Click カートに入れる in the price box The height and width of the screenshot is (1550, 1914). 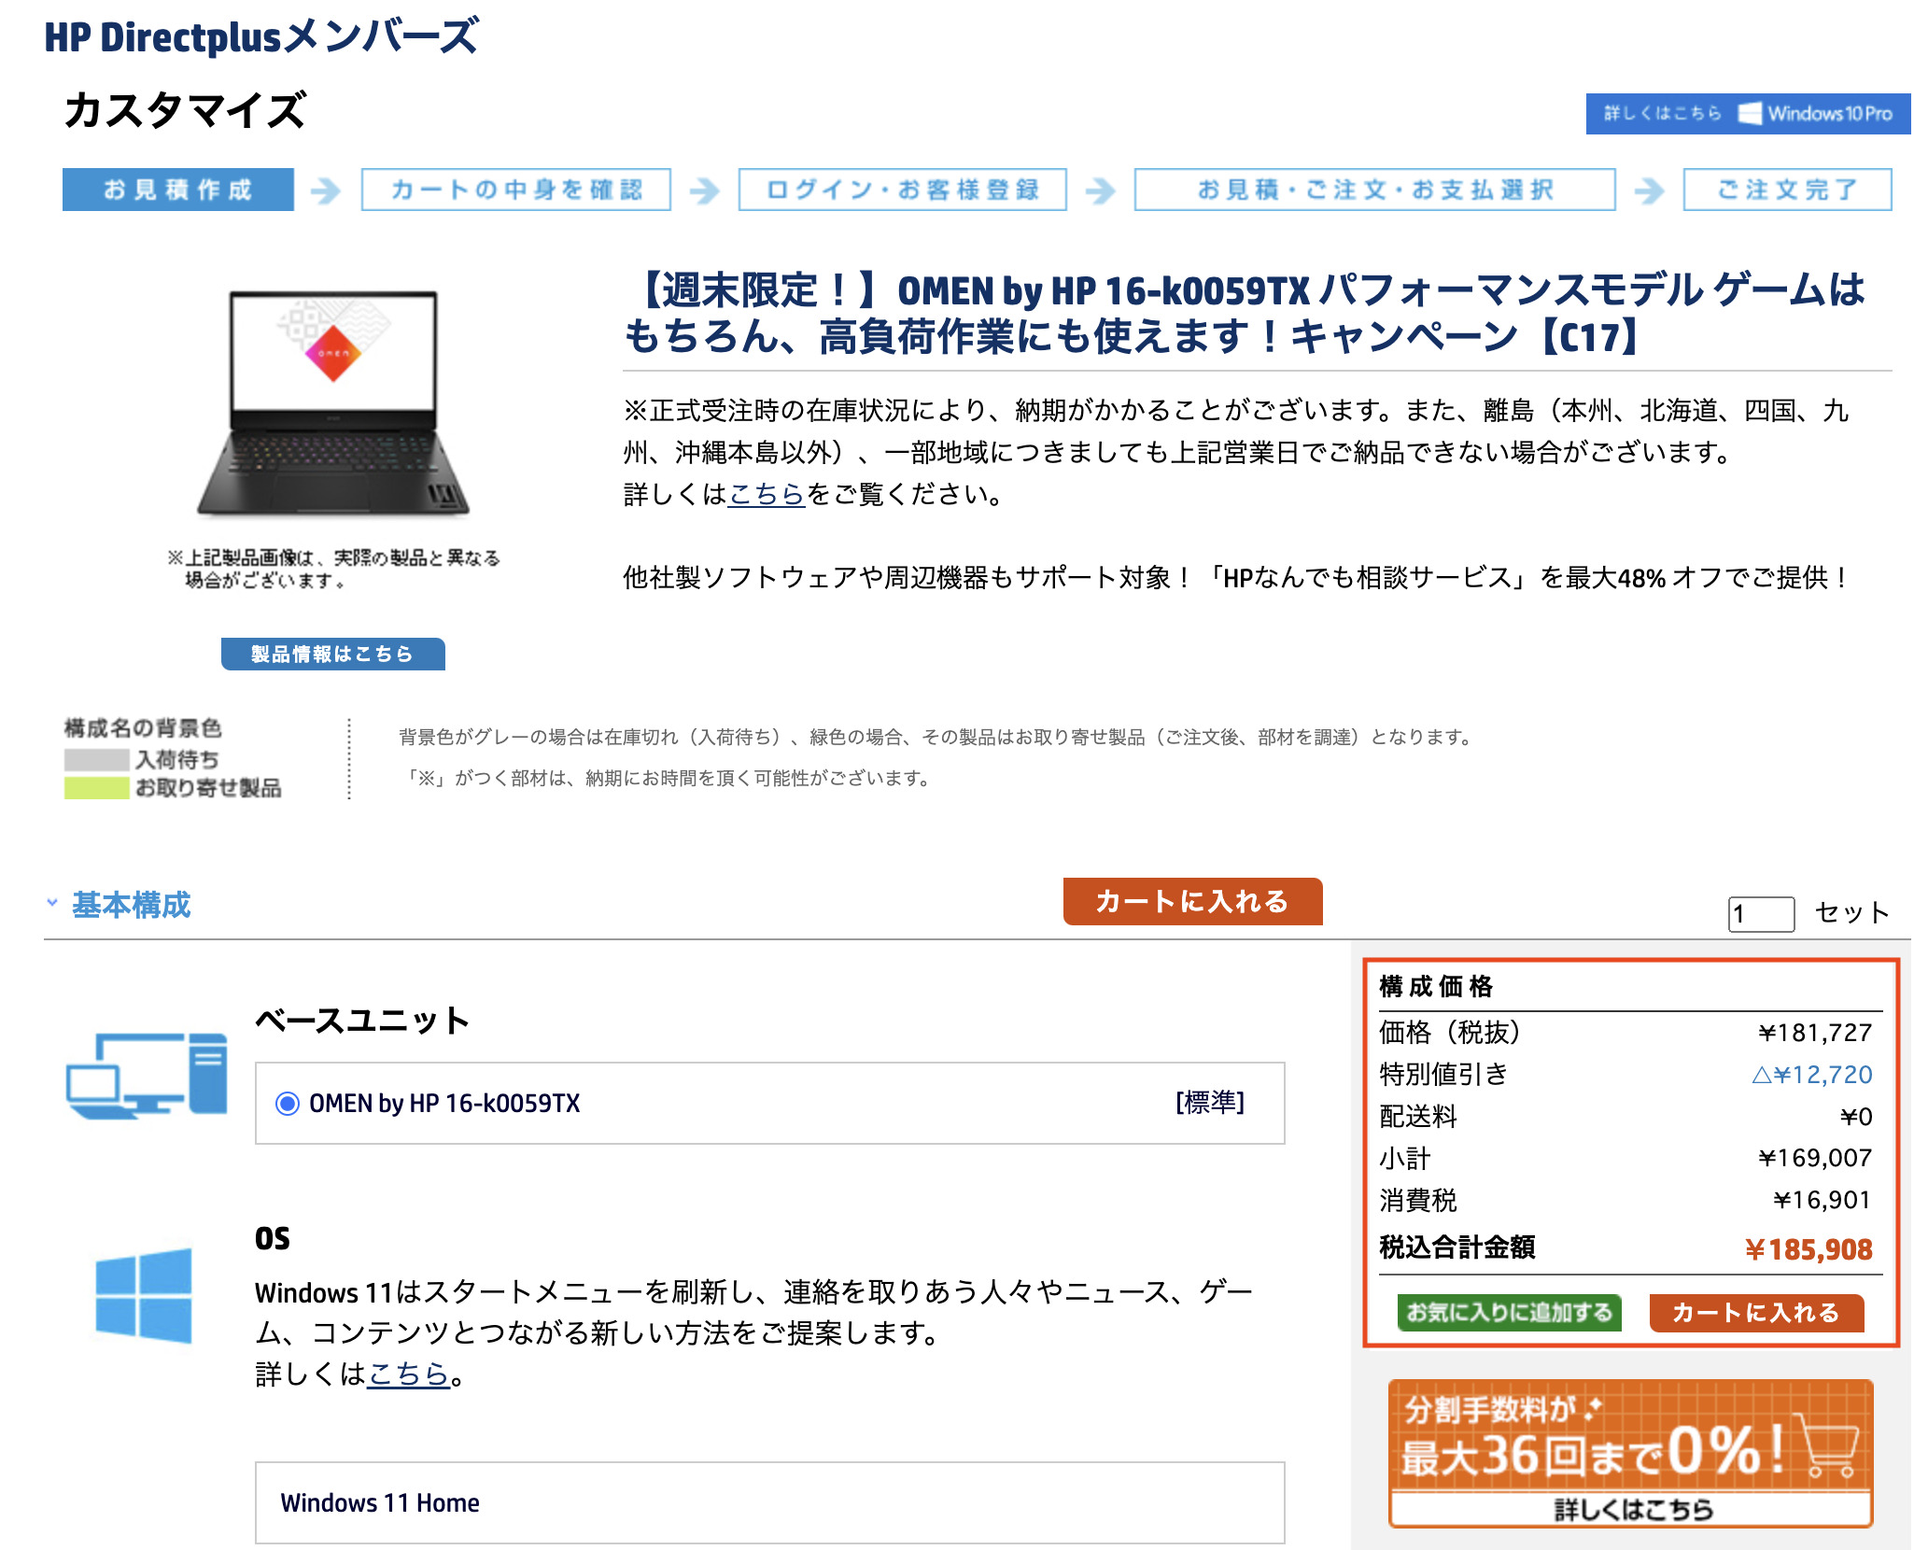pyautogui.click(x=1757, y=1313)
